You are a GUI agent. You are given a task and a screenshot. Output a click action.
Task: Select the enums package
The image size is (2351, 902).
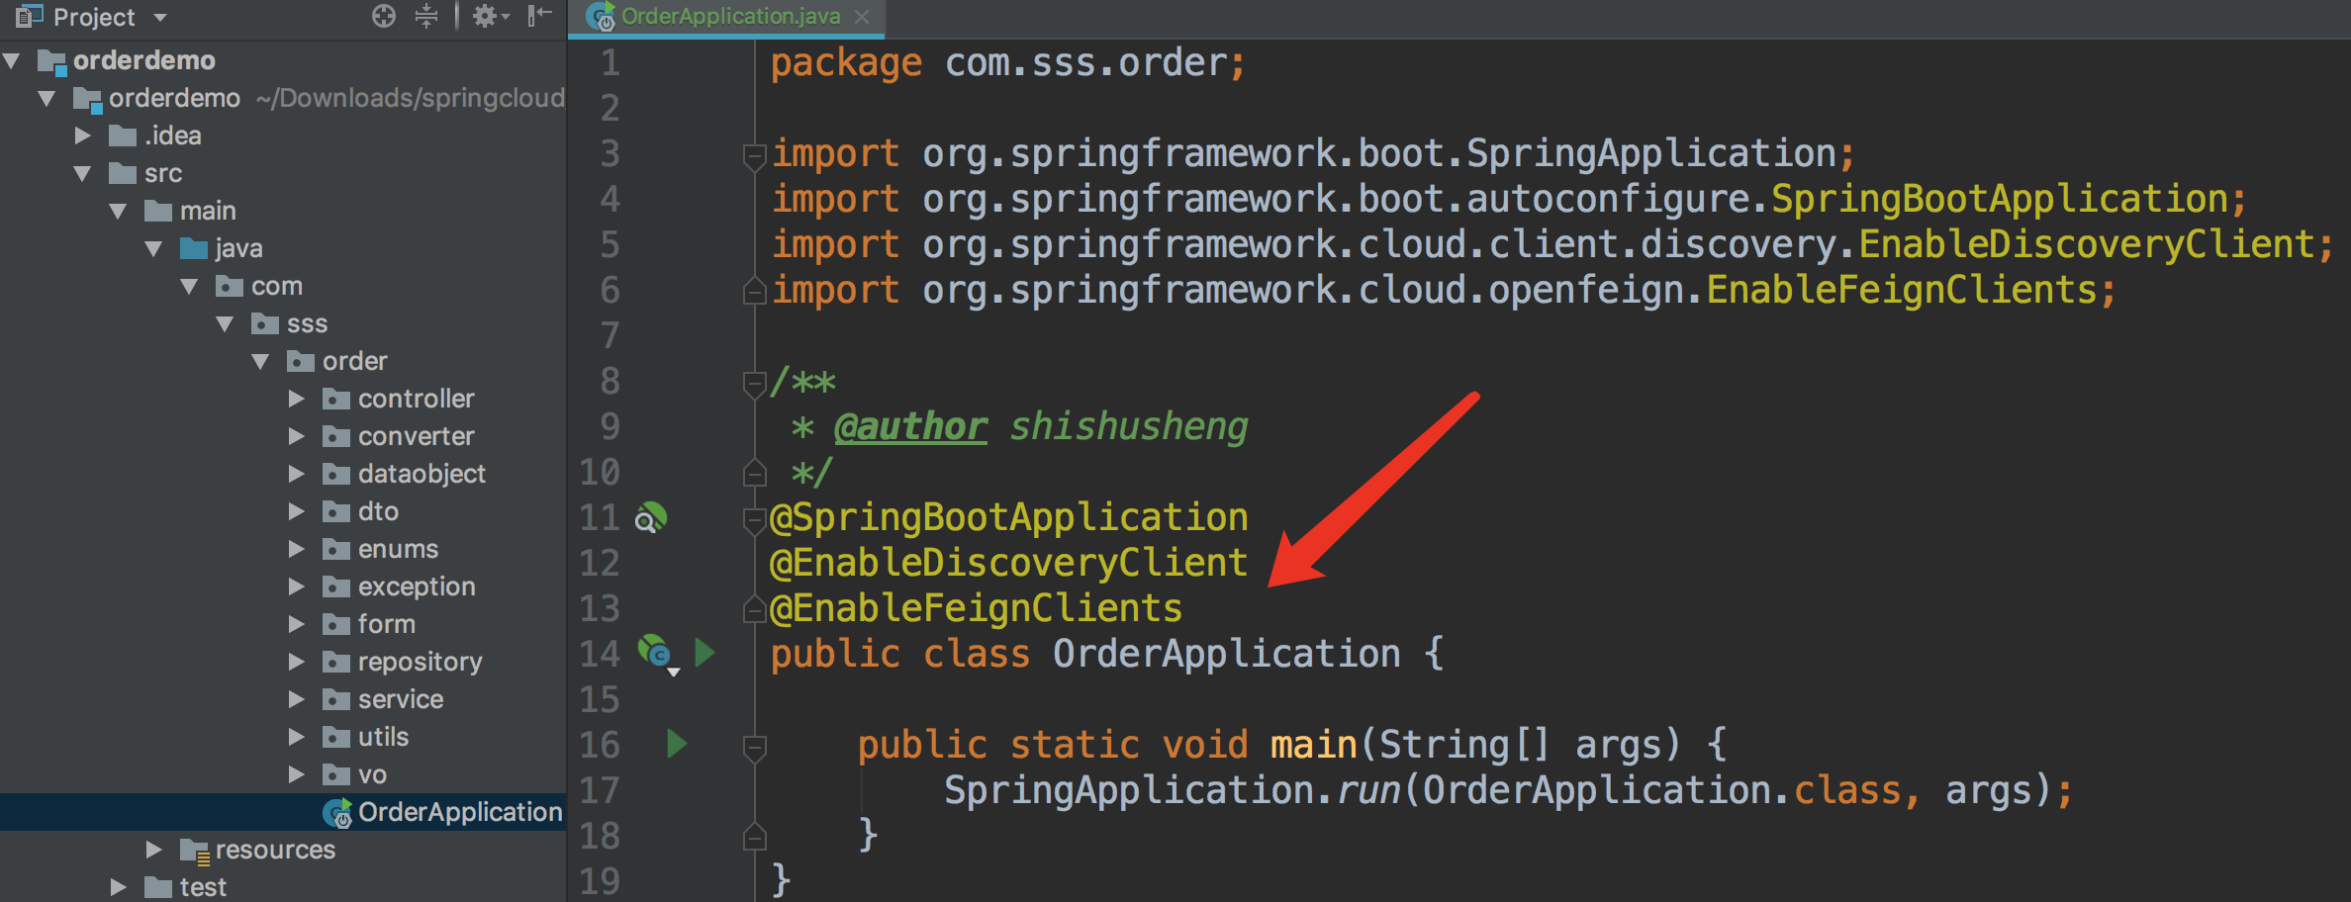(398, 549)
